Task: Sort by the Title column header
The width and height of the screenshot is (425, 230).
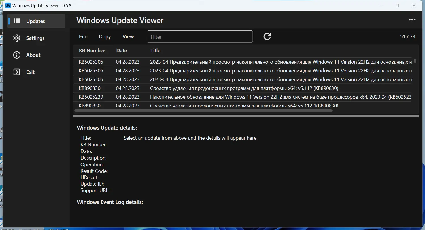Action: tap(155, 51)
